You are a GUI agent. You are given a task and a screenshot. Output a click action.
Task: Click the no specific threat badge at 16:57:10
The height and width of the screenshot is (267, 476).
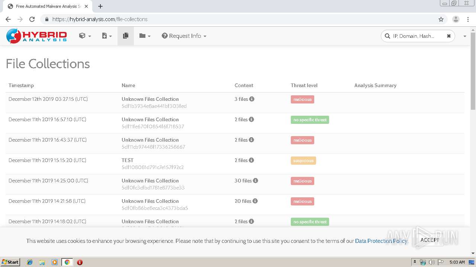pos(310,120)
